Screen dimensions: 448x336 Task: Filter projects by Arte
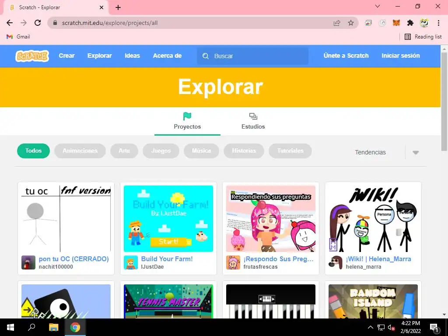tap(124, 151)
